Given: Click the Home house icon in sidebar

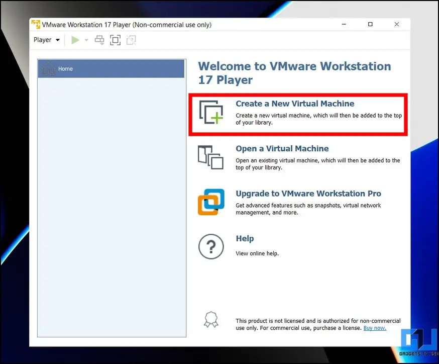Looking at the screenshot, I should point(49,69).
